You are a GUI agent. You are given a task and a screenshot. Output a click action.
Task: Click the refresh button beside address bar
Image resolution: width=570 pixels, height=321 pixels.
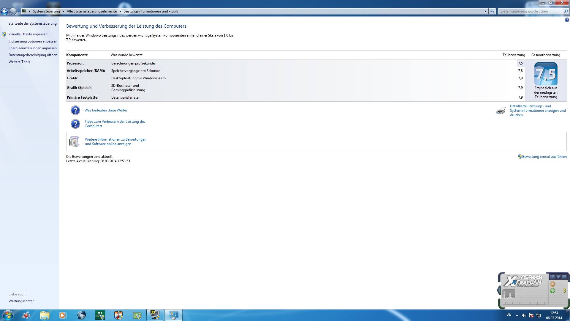pos(492,11)
